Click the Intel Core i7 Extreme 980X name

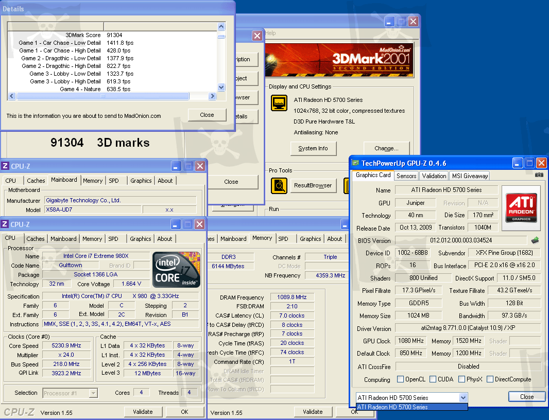point(96,256)
